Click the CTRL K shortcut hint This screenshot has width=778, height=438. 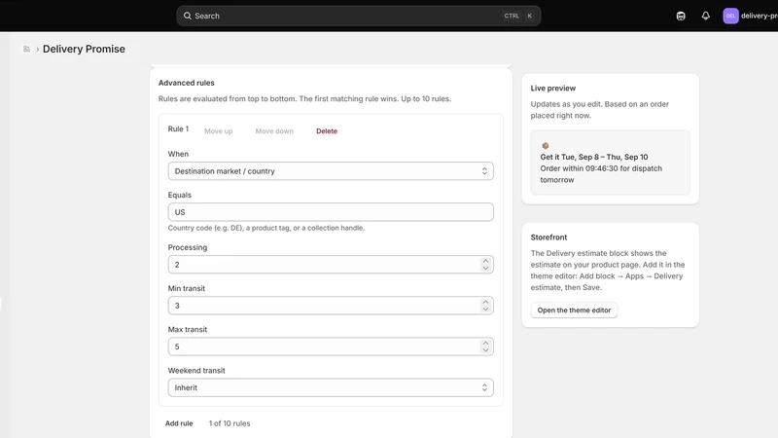[518, 16]
